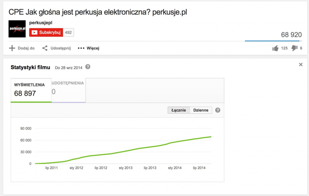Click the 492 subscriber count box
The width and height of the screenshot is (309, 196).
tap(68, 33)
